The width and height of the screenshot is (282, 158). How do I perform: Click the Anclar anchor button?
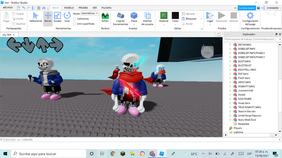click(187, 24)
